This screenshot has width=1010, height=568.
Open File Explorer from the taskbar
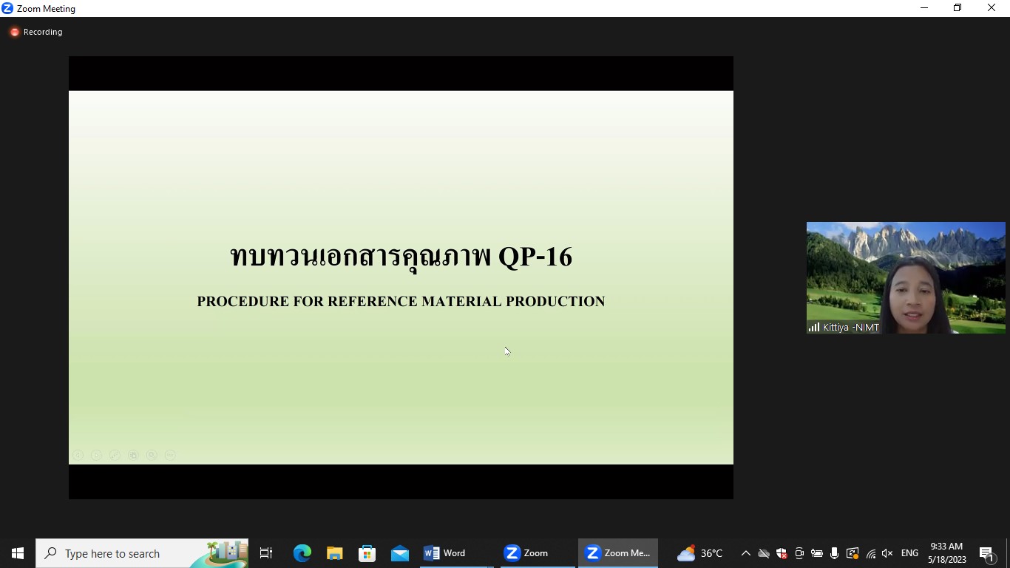click(335, 553)
